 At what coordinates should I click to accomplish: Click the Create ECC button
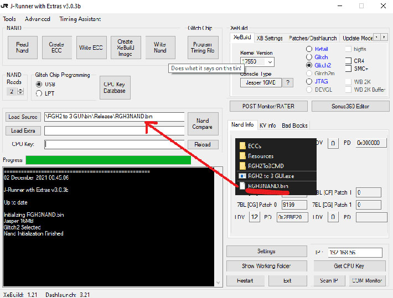tap(57, 48)
